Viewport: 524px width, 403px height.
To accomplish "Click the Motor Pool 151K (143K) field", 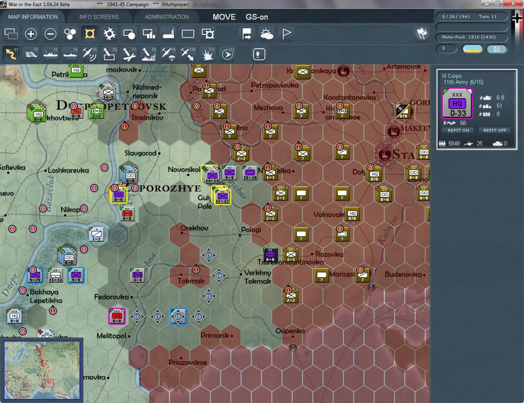I will 471,37.
